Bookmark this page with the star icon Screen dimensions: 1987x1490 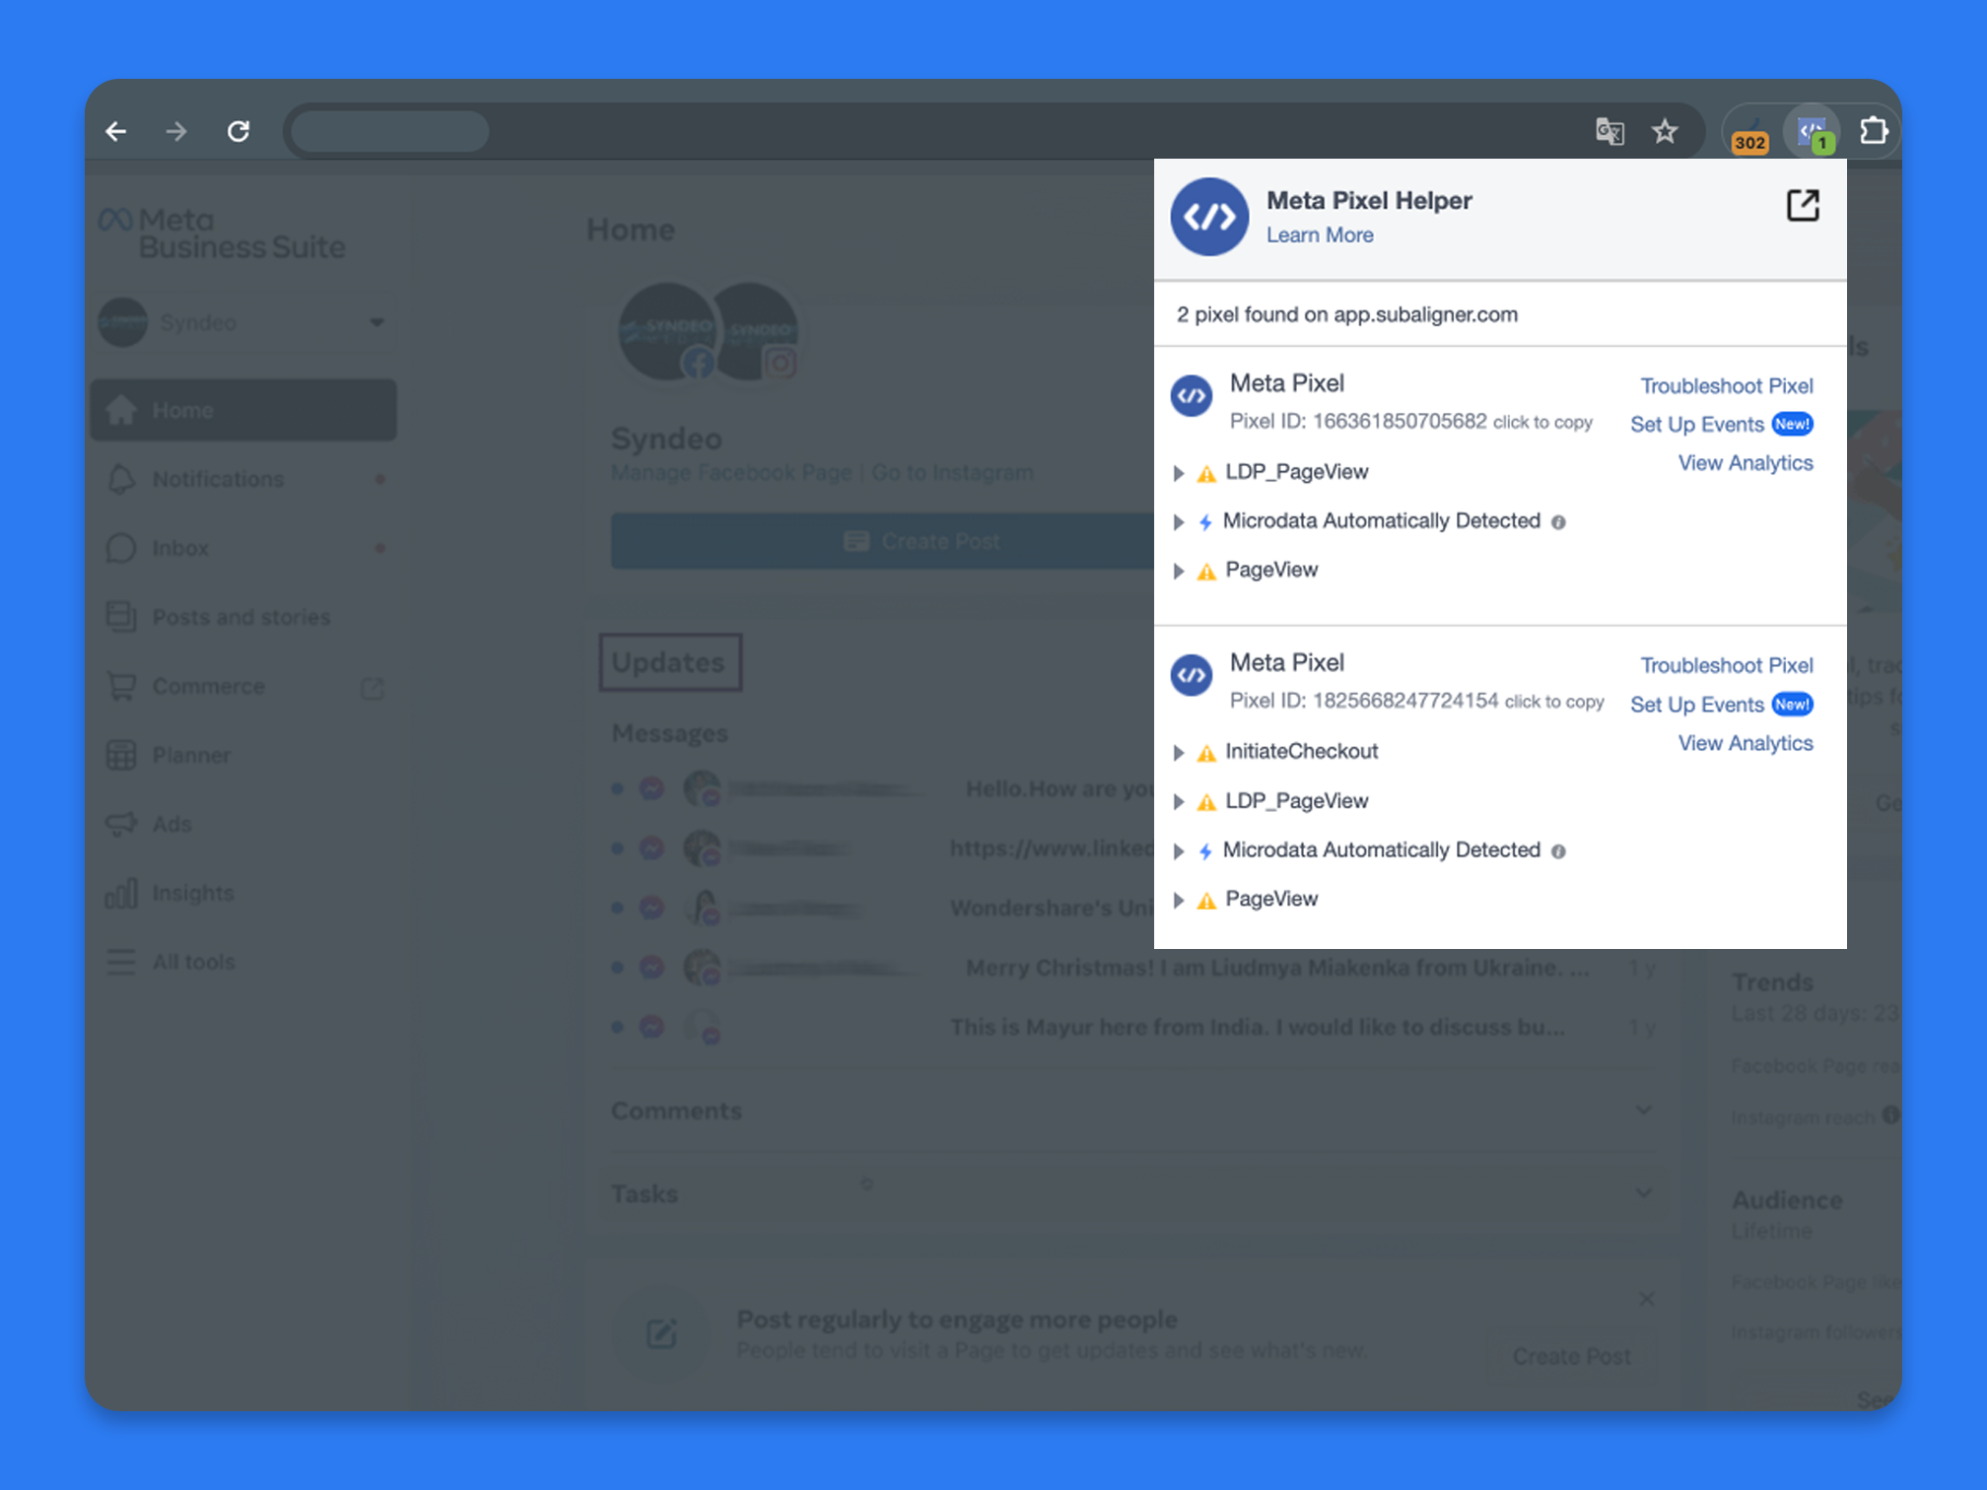(1665, 131)
